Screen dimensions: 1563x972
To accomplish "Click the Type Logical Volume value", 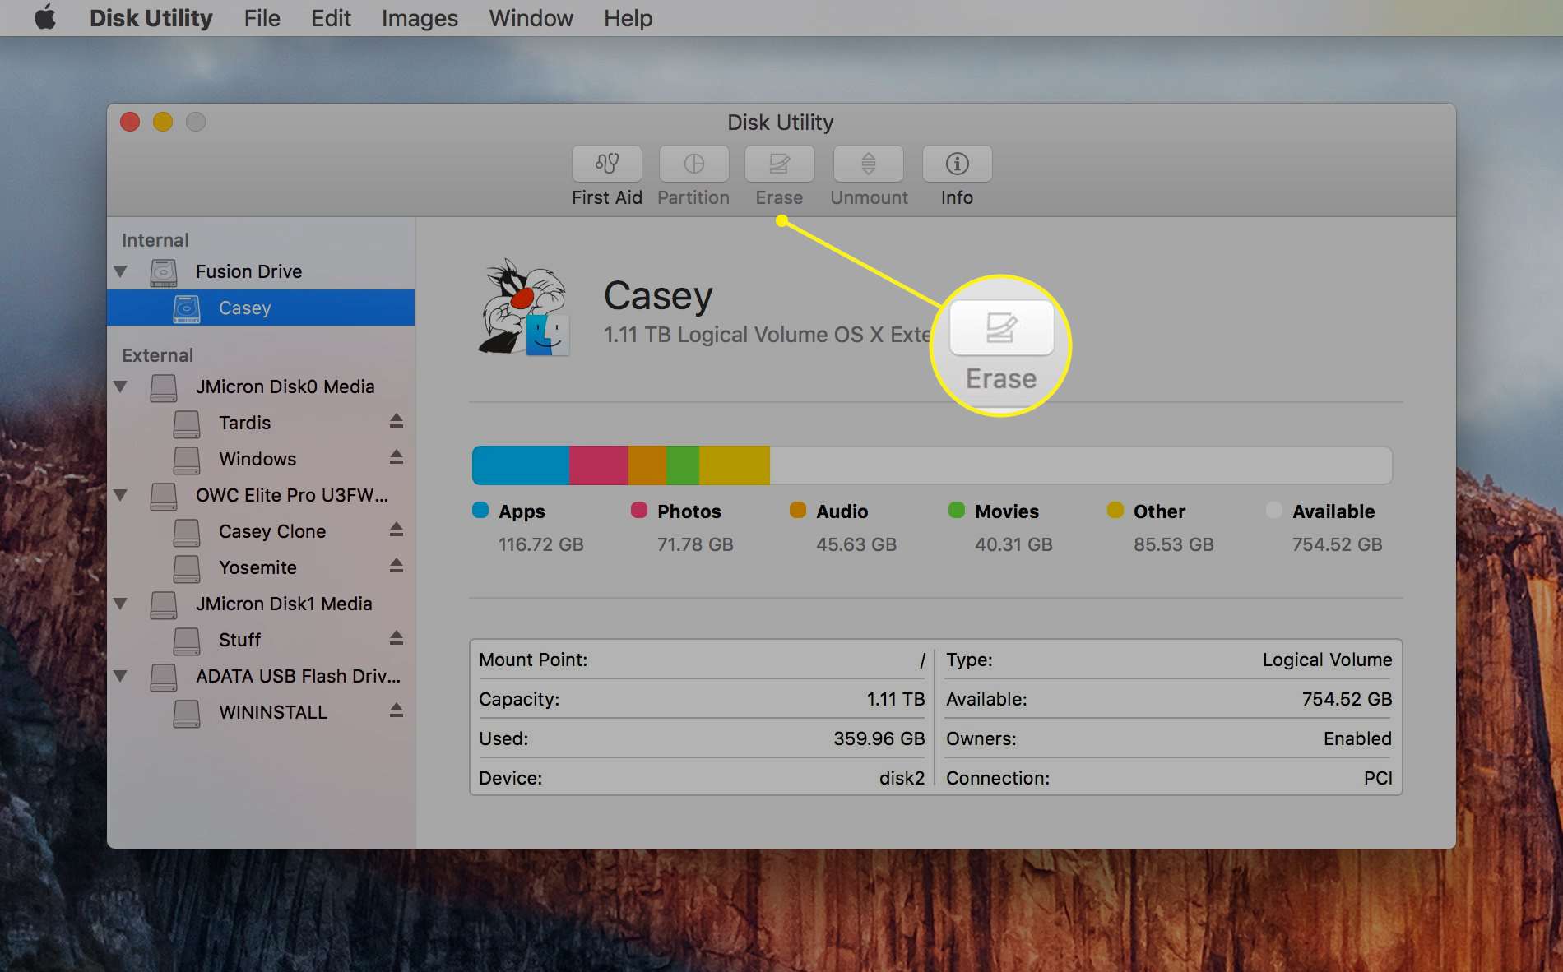I will 1327,660.
